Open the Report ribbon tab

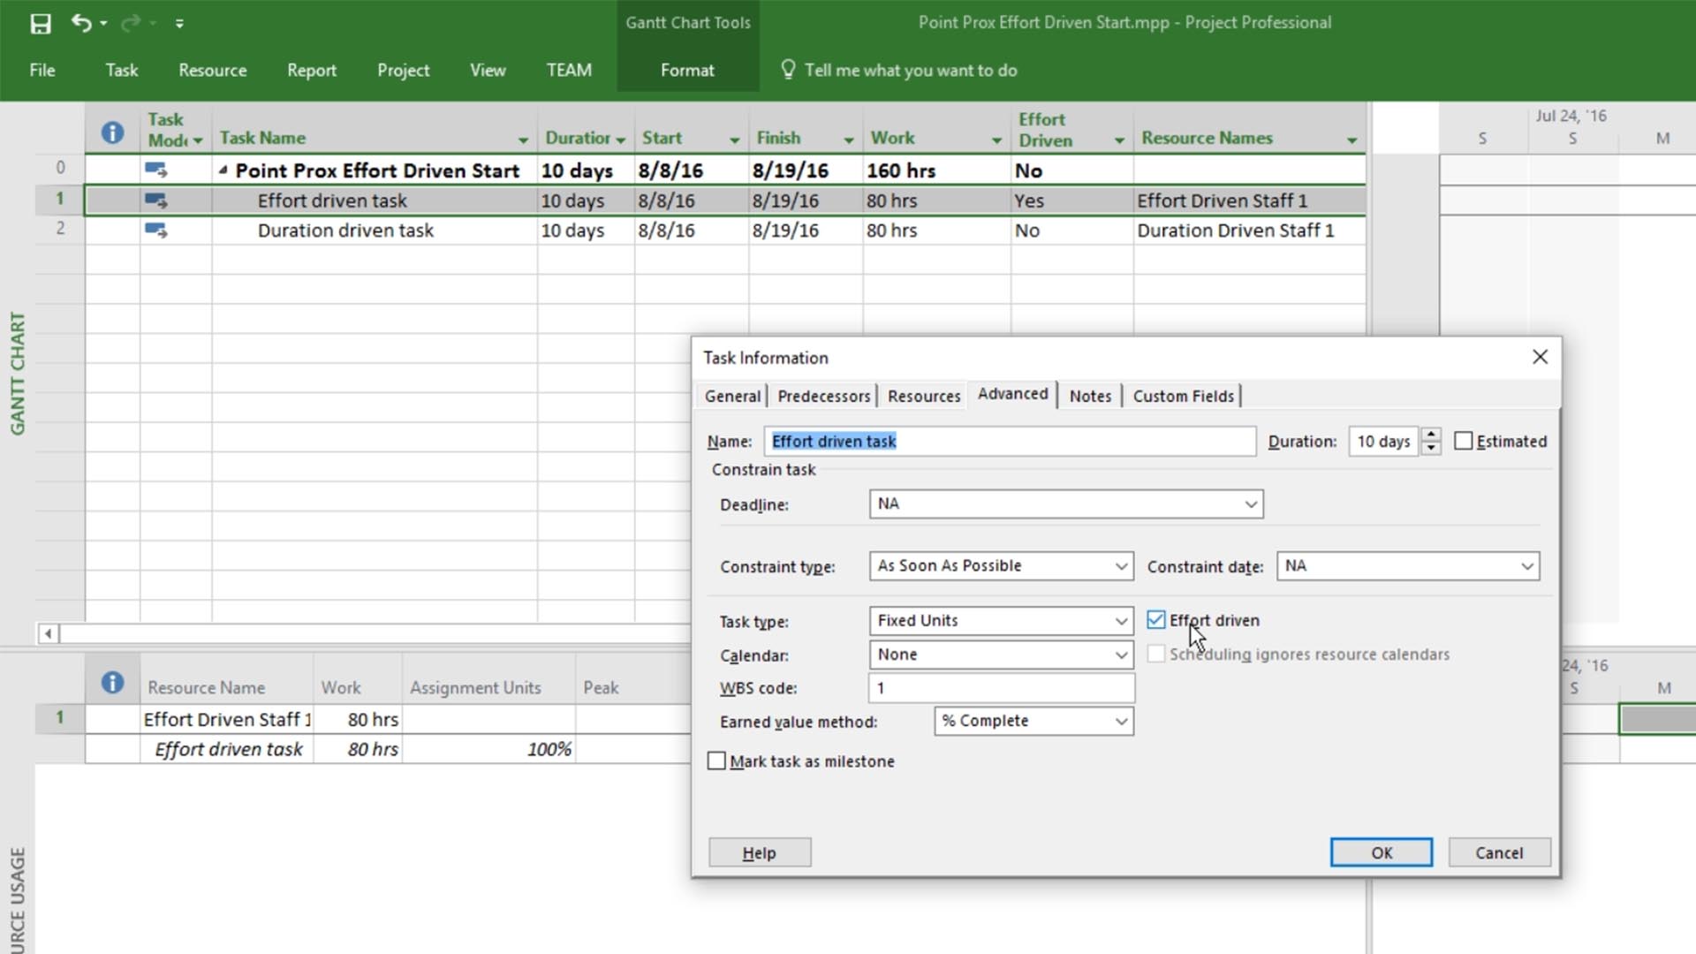click(311, 70)
